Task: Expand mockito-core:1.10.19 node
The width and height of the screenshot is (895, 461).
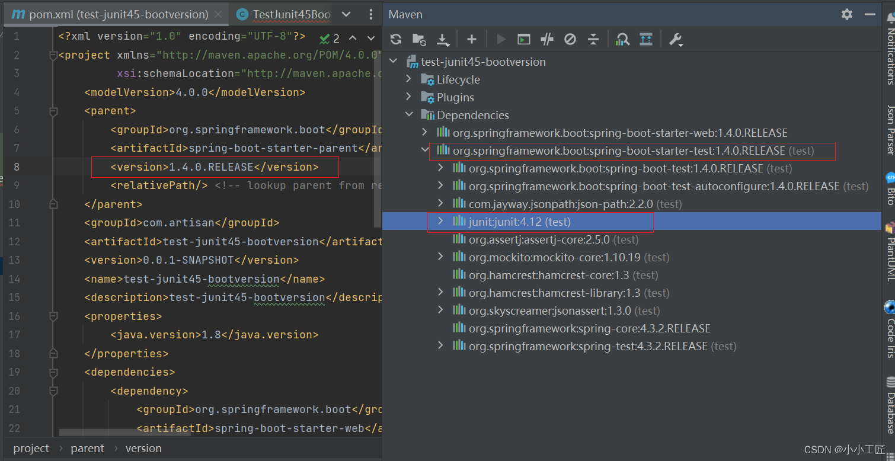Action: click(440, 257)
